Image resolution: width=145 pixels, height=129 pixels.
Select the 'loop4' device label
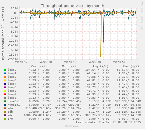(12, 84)
